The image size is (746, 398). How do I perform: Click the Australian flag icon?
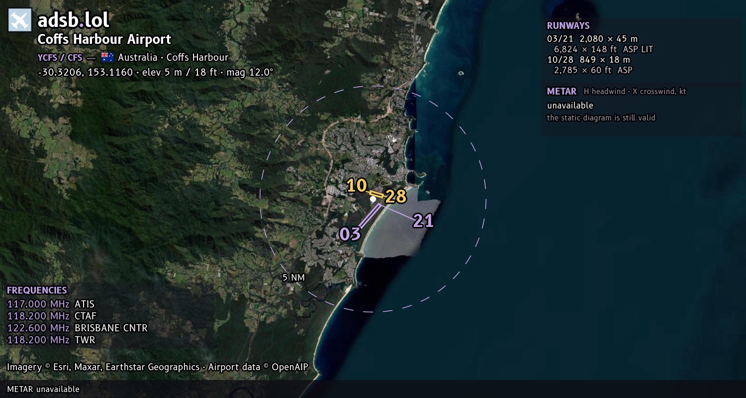[x=107, y=57]
